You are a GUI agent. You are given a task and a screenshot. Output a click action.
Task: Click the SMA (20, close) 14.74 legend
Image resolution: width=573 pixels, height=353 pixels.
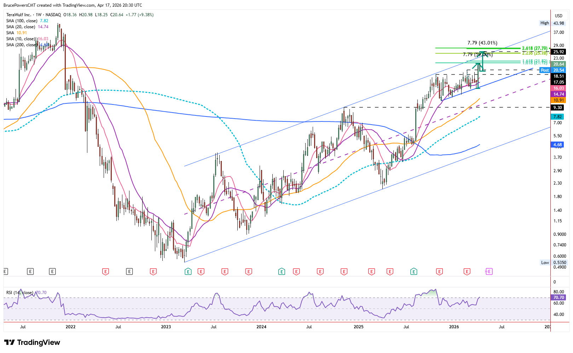click(x=27, y=27)
